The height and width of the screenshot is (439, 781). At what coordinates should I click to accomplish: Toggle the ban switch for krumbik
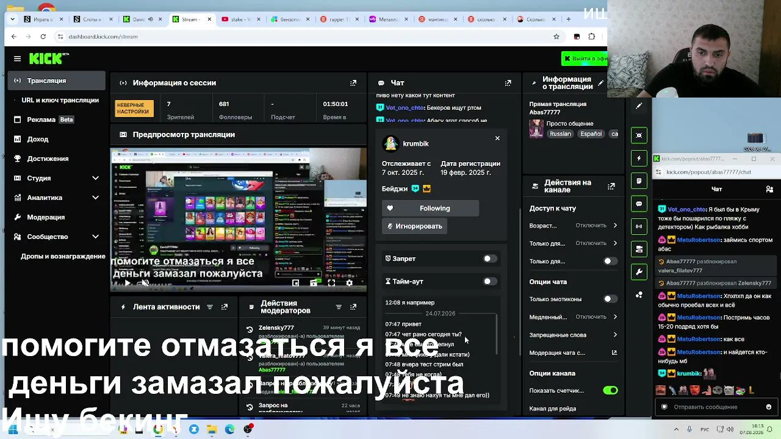(490, 259)
